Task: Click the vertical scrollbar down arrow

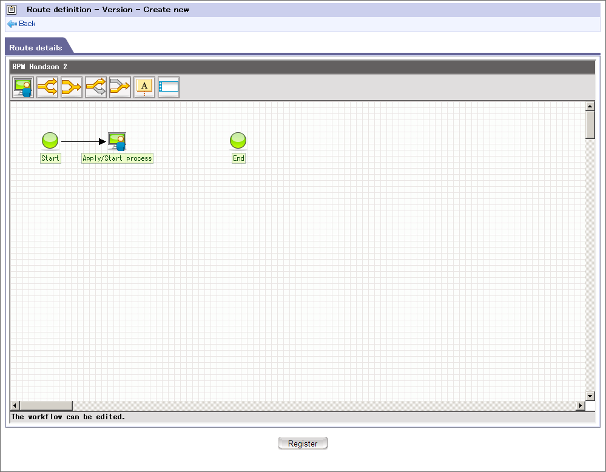Action: tap(590, 396)
